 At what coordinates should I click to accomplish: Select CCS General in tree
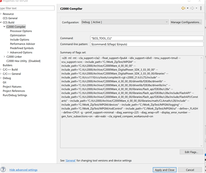[x=10, y=18]
